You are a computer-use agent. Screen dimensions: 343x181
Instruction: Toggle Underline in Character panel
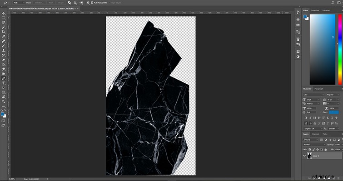point(332,118)
